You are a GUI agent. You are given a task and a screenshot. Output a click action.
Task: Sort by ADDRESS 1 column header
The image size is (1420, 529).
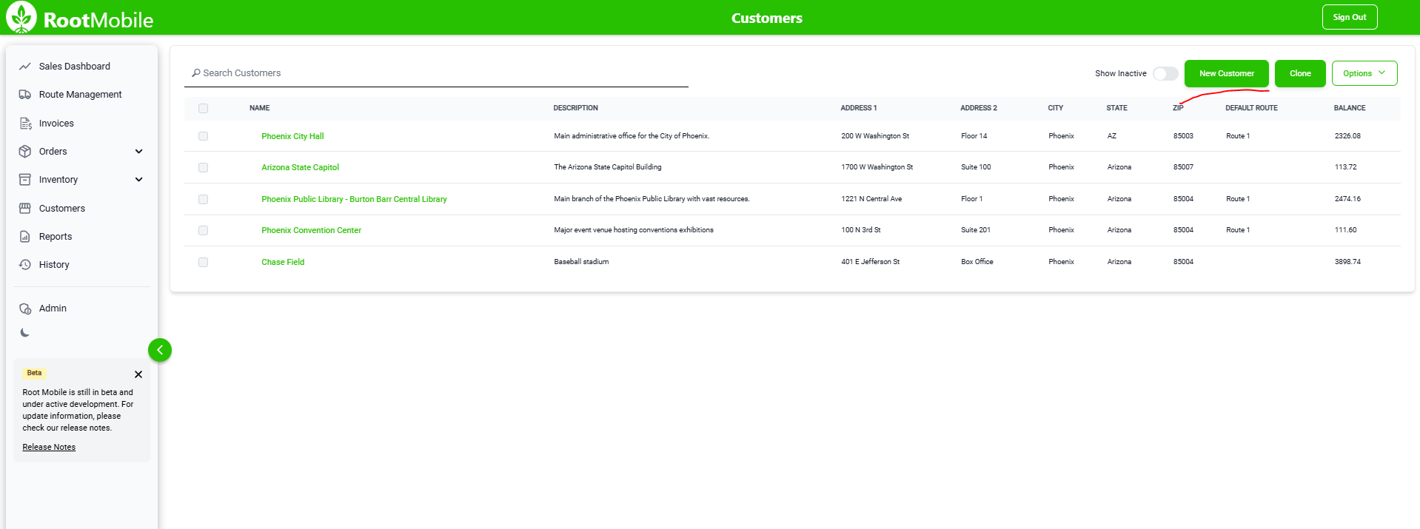[x=858, y=108]
